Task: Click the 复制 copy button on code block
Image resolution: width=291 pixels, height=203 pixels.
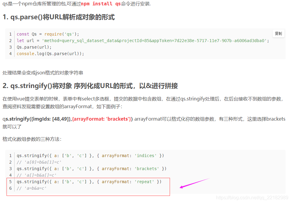Action: (x=278, y=33)
